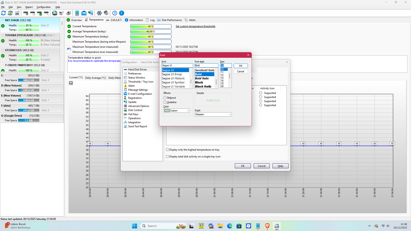Choose Black Italic in the Font style list

click(203, 86)
